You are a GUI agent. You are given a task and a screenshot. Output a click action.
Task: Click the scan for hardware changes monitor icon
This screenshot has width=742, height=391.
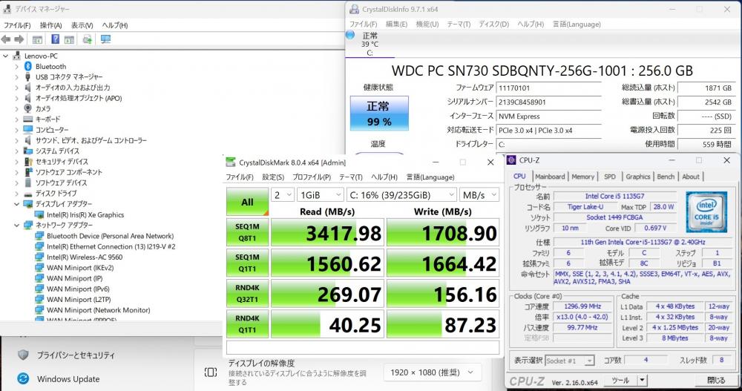tap(105, 39)
